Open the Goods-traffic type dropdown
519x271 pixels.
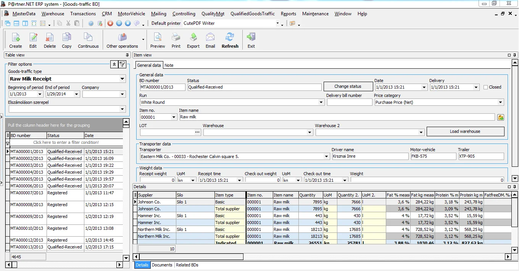click(x=122, y=79)
